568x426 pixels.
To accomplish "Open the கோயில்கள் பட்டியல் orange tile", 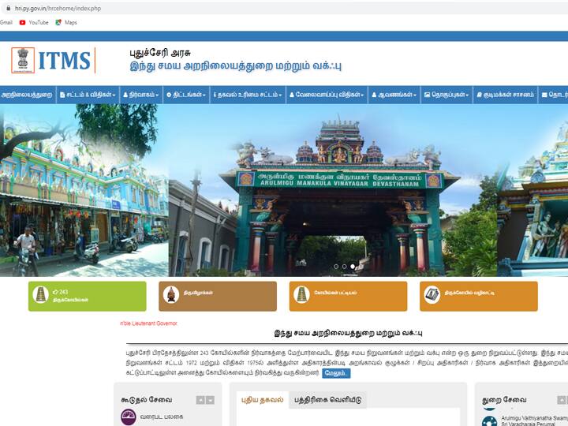I will [x=348, y=297].
